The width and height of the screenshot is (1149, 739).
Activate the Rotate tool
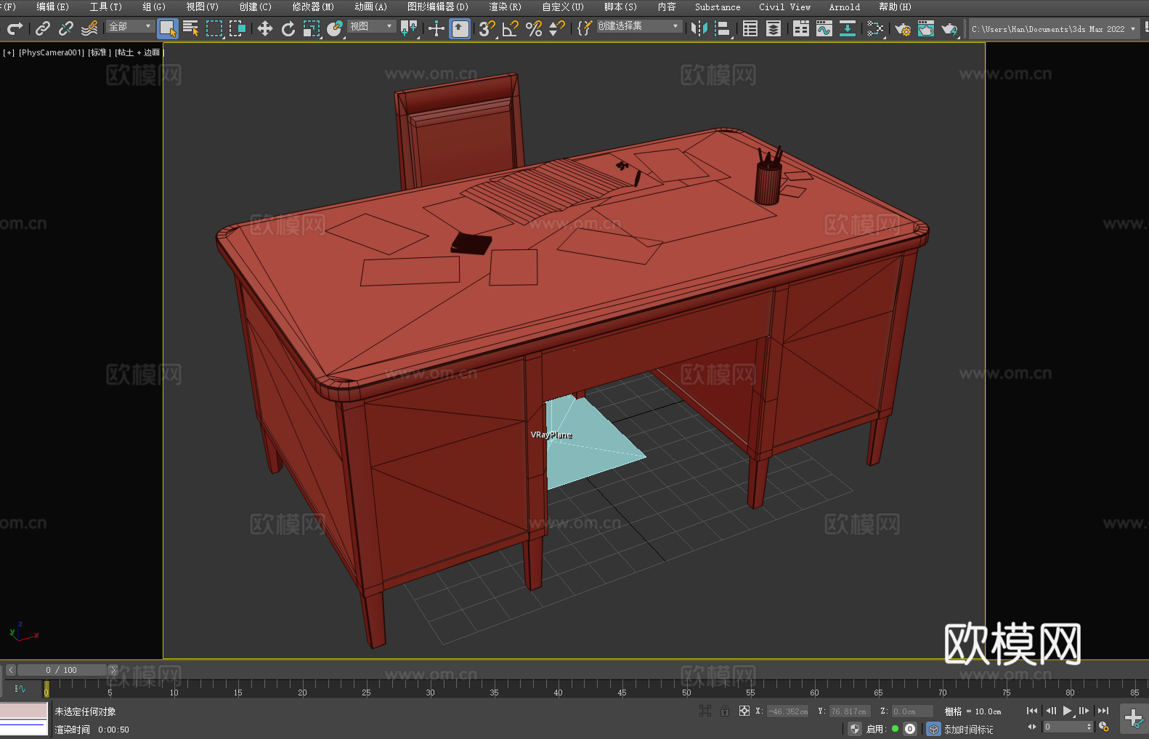tap(288, 28)
